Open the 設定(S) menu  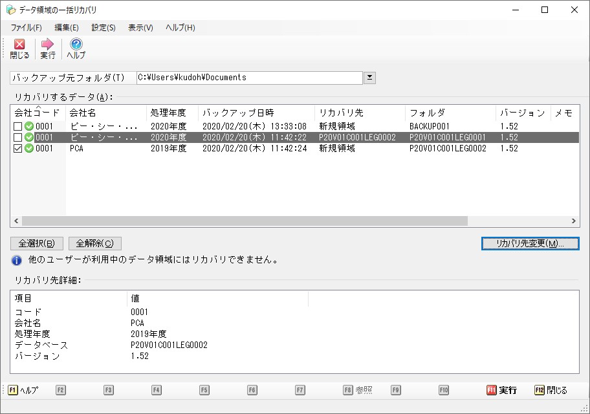coord(104,27)
